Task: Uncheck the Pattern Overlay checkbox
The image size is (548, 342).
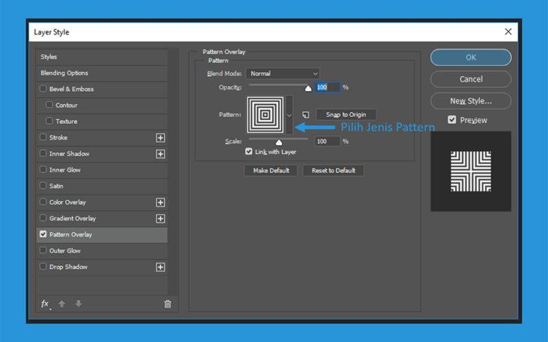Action: click(43, 234)
